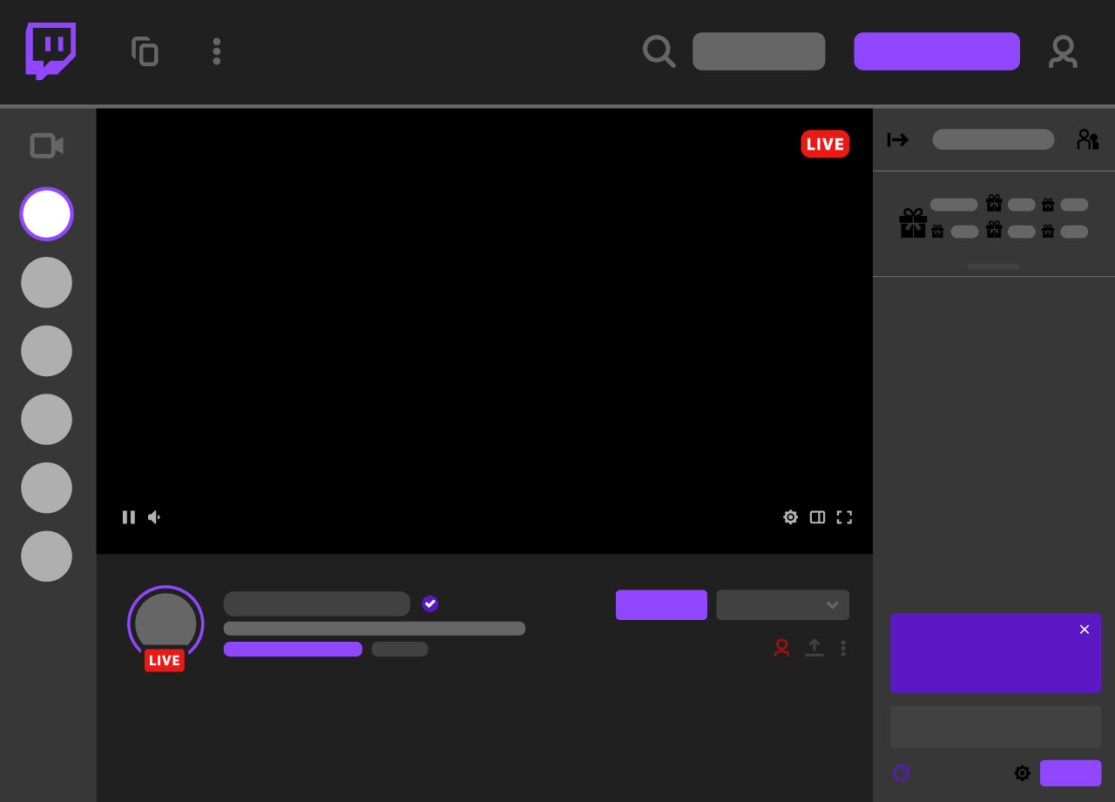Open the top bar three-dot menu
Viewport: 1115px width, 802px height.
[217, 51]
